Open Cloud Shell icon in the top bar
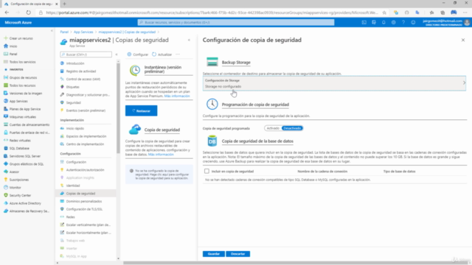 click(x=364, y=22)
